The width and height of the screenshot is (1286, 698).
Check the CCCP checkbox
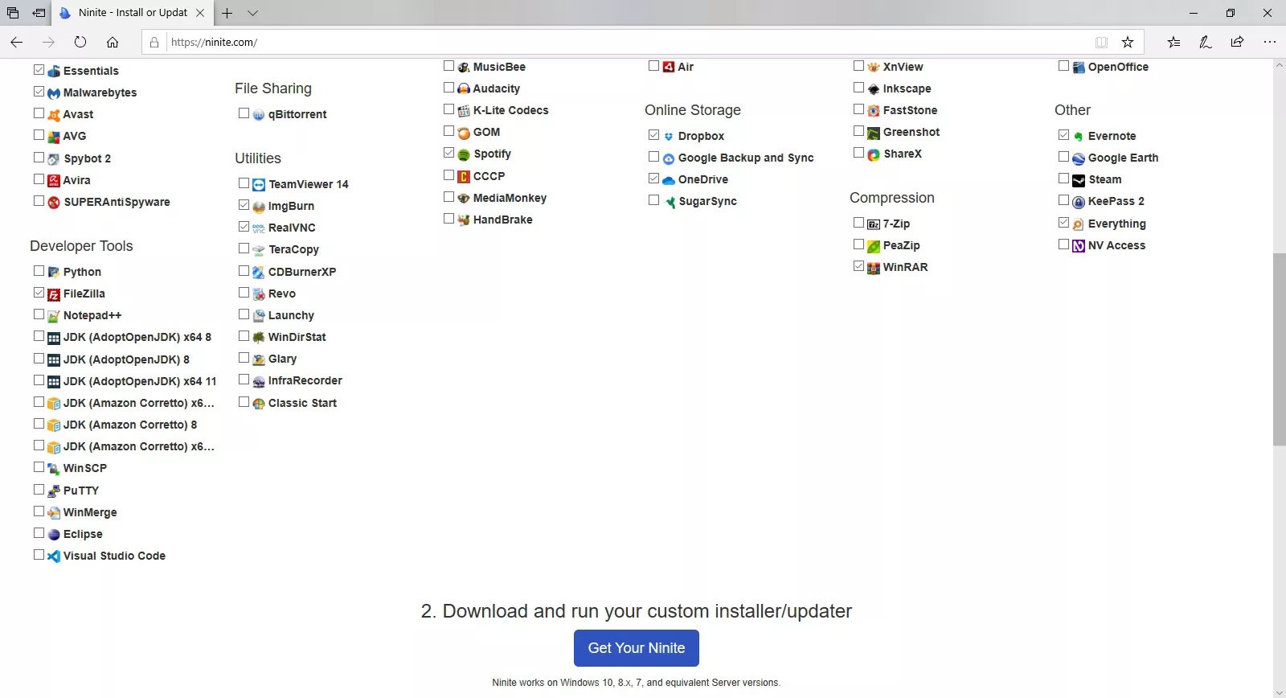tap(448, 174)
